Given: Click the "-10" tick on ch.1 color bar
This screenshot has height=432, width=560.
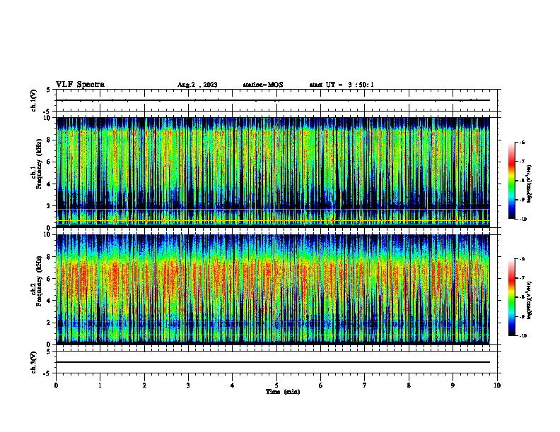Looking at the screenshot, I should [x=523, y=220].
